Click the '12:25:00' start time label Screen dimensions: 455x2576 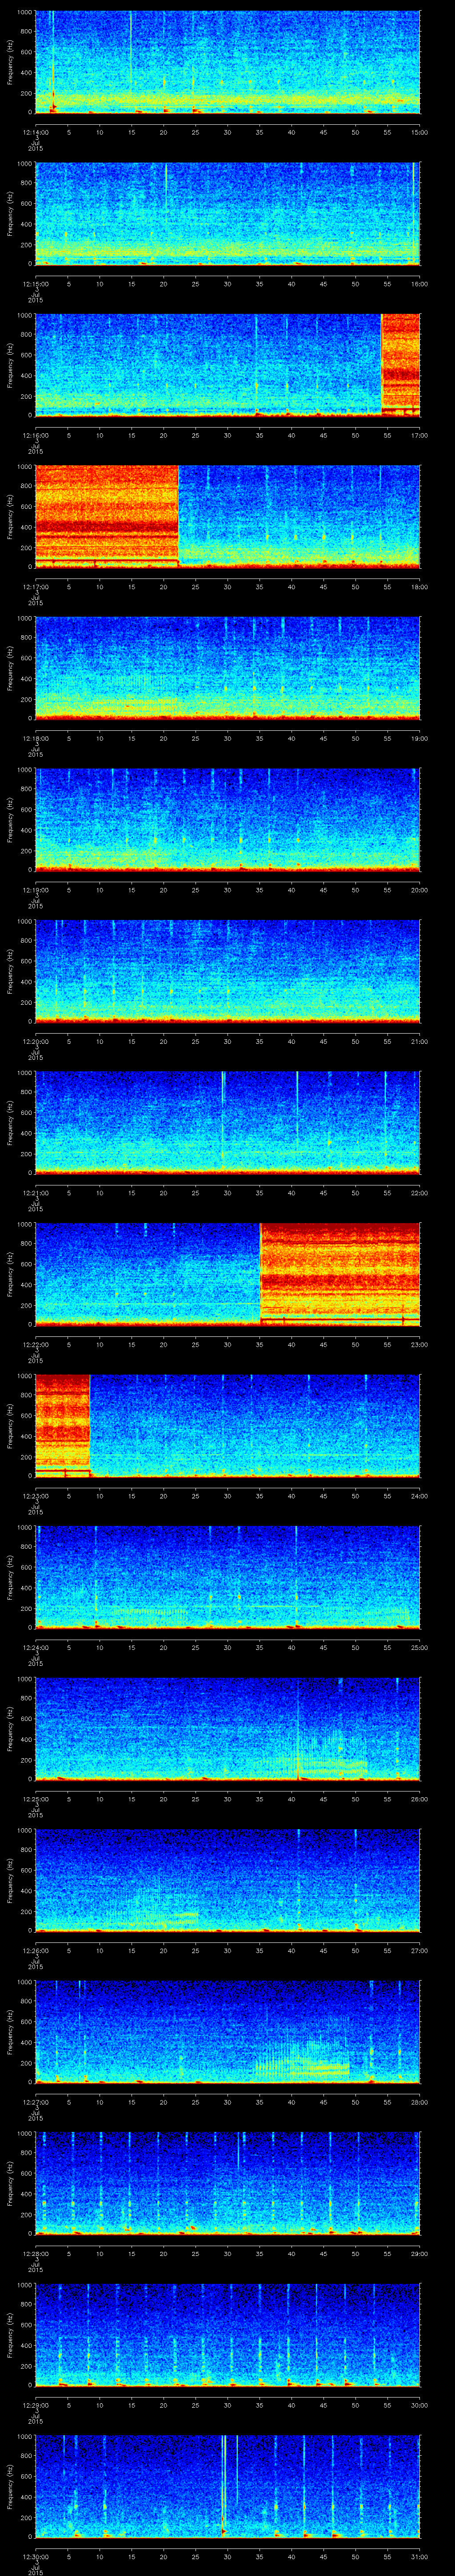pos(35,1798)
